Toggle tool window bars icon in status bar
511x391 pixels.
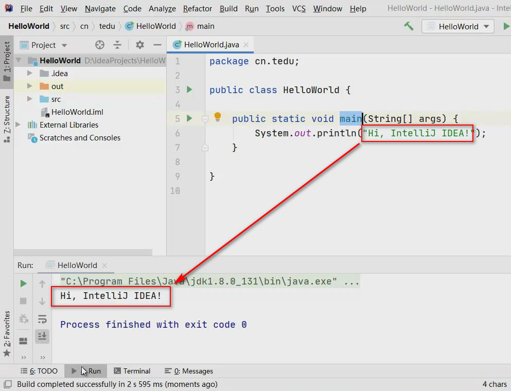7,384
